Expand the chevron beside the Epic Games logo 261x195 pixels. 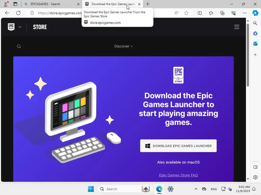coord(20,27)
